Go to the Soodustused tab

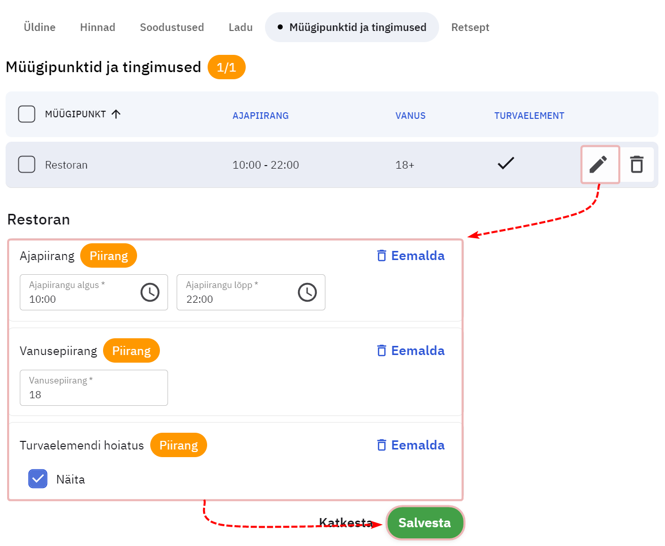tap(172, 27)
